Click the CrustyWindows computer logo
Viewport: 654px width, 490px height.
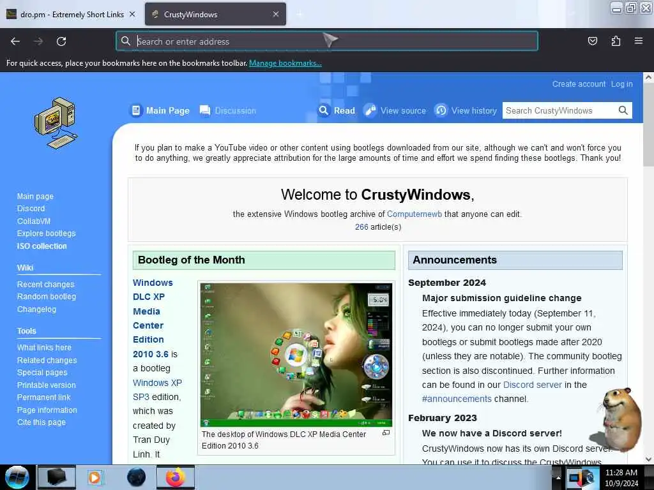[56, 123]
